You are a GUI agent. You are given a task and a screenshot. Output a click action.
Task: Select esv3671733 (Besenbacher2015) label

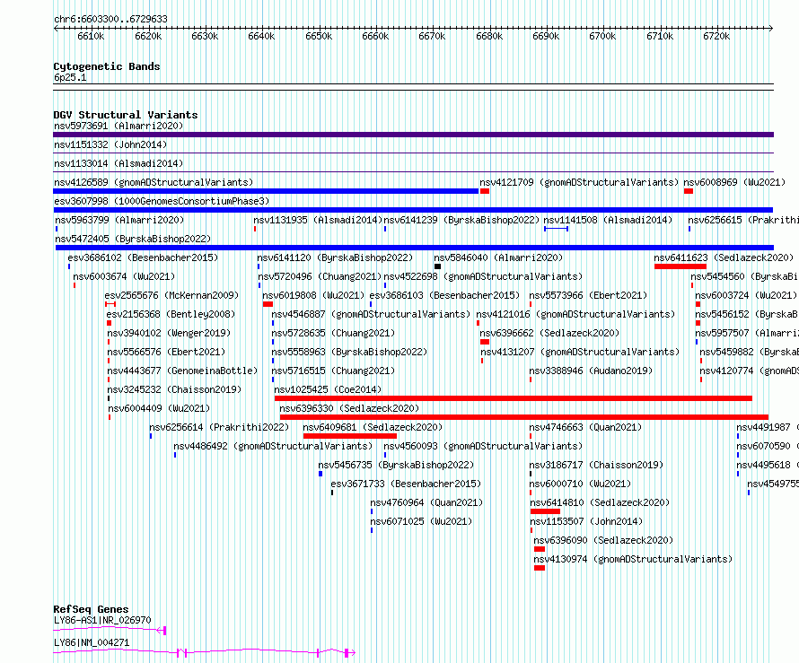tap(406, 484)
